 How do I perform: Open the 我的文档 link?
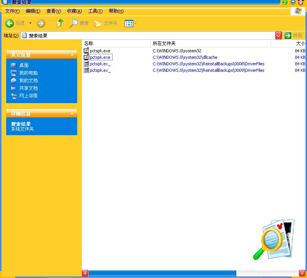[28, 80]
